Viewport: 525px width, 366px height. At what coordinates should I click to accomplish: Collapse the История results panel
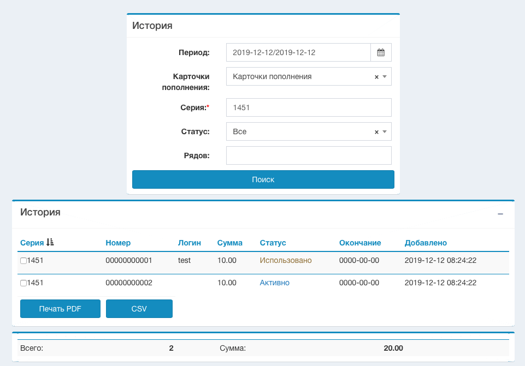[x=500, y=214]
